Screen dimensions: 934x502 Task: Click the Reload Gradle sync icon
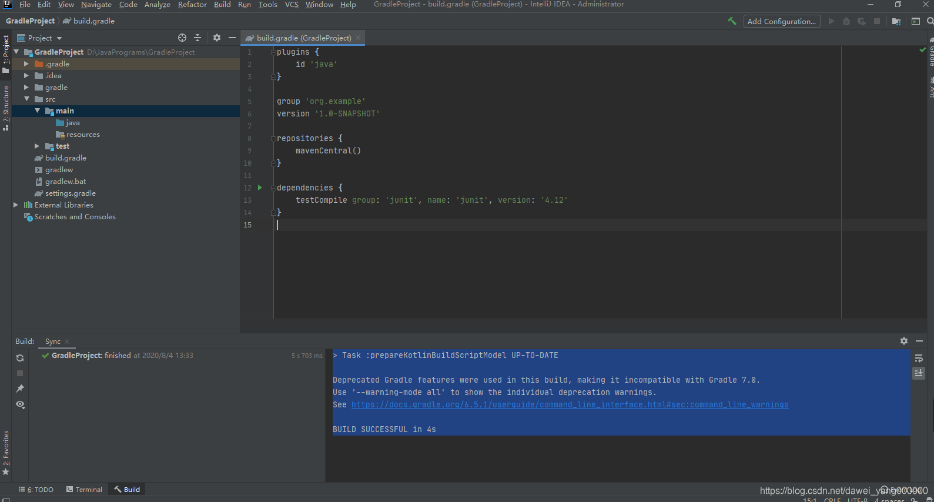click(20, 358)
